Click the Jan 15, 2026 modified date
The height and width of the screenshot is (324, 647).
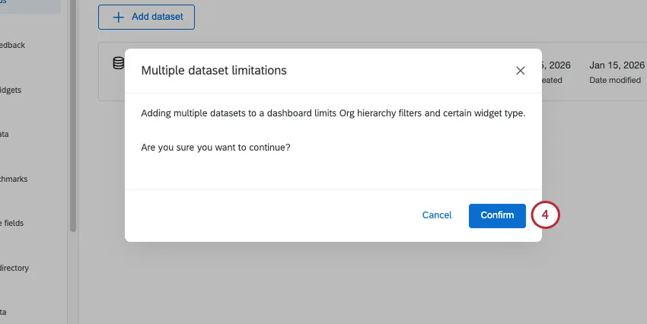tap(615, 65)
